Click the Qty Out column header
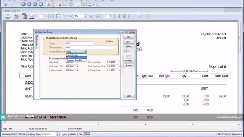Screen dimensions: 244x137 (147, 76)
